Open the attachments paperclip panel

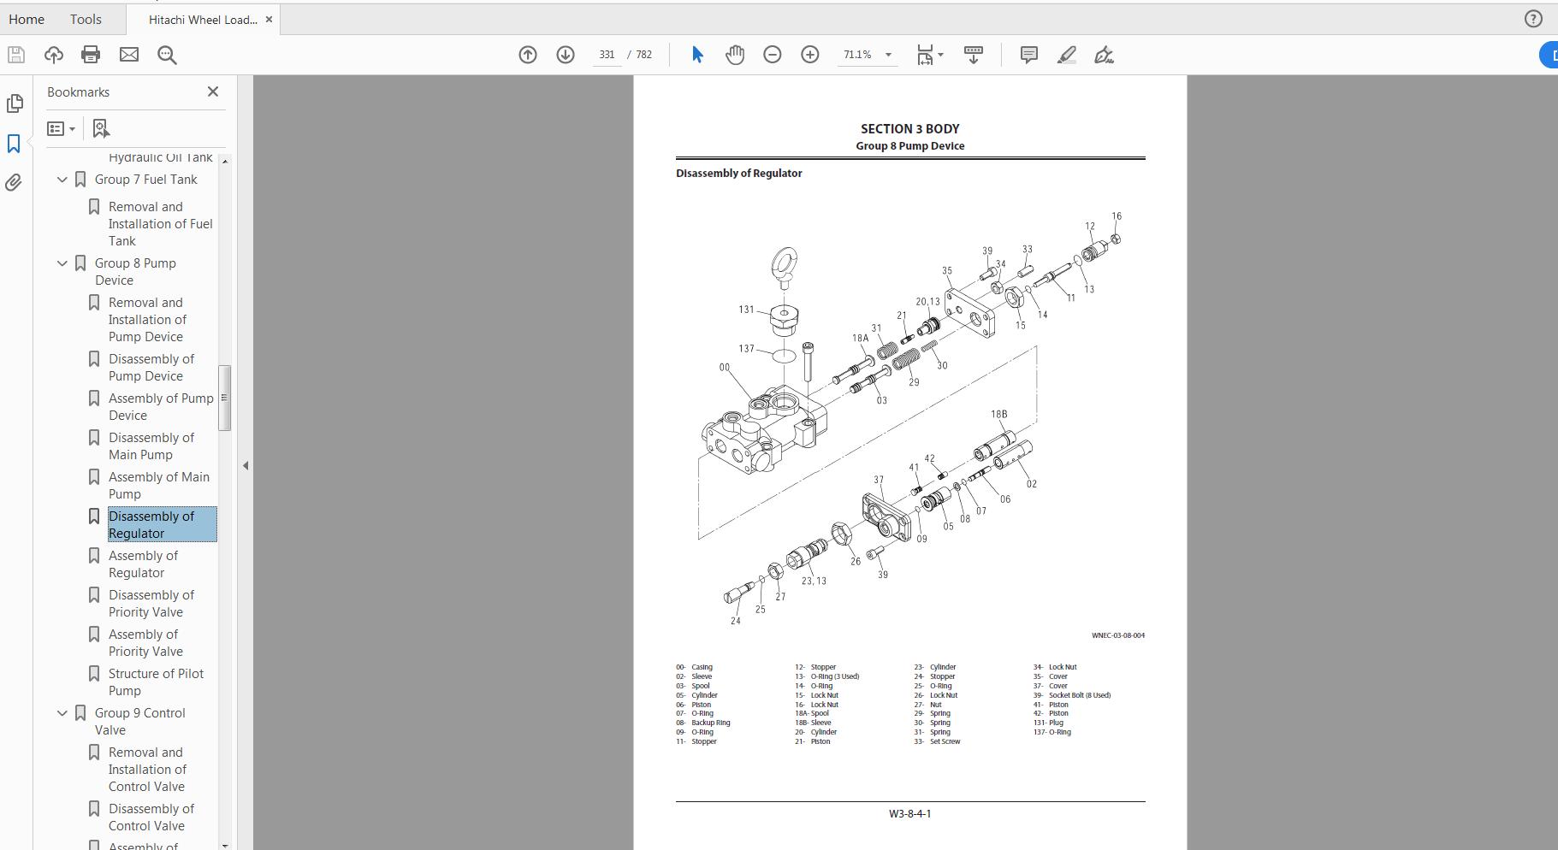pos(14,182)
